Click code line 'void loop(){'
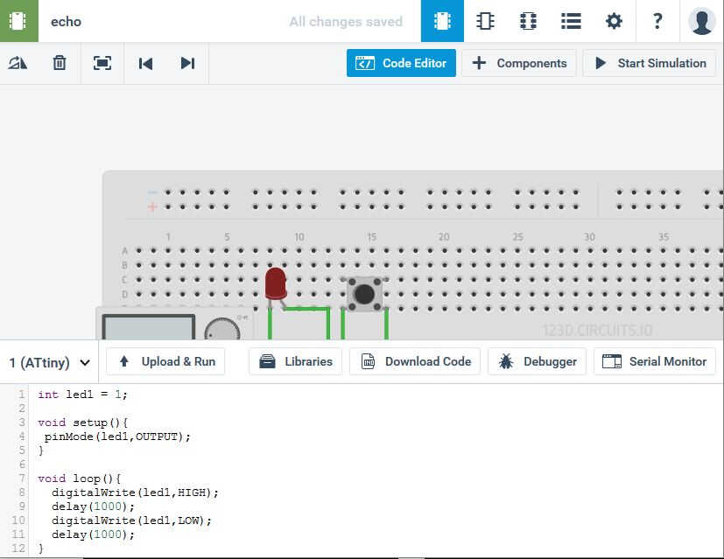The width and height of the screenshot is (724, 559). [79, 479]
